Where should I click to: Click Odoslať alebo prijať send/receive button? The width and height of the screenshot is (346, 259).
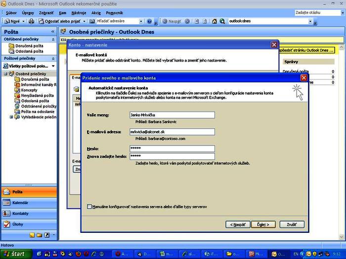60,21
